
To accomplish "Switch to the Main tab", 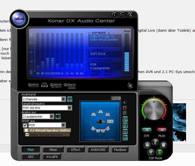I will [x=31, y=150].
